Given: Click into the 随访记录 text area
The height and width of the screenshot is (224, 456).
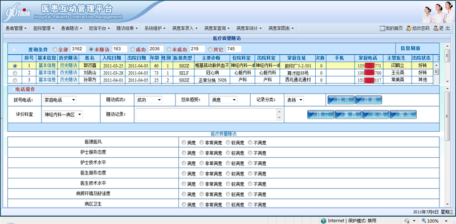Looking at the screenshot, I should pyautogui.click(x=208, y=115).
